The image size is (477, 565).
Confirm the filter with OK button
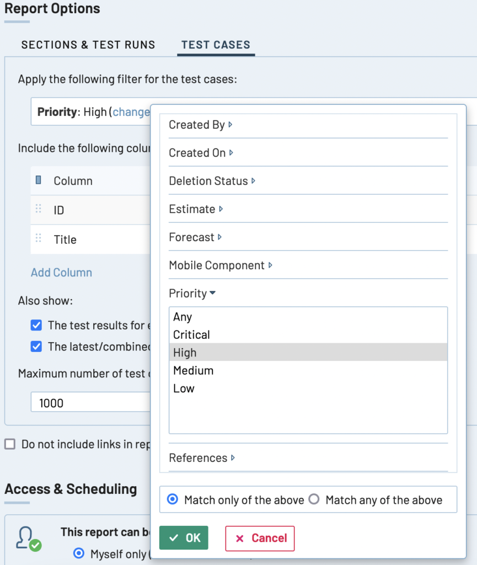184,538
